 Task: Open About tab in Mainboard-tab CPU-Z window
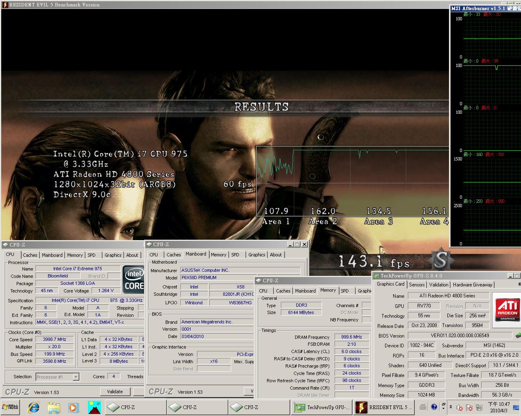pos(276,255)
